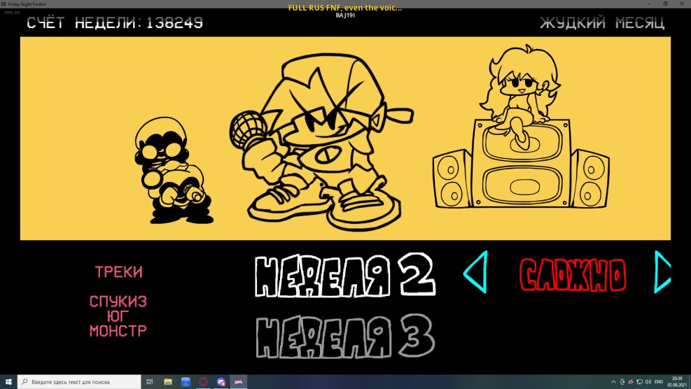Open the volume speaker tray icon
Screen dimensions: 691x389
click(648, 382)
